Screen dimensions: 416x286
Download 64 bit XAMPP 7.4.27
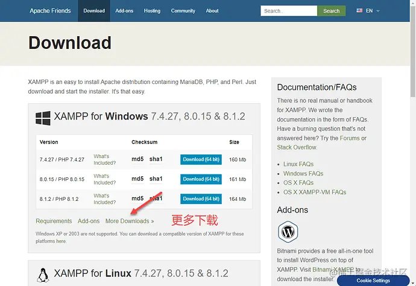201,160
